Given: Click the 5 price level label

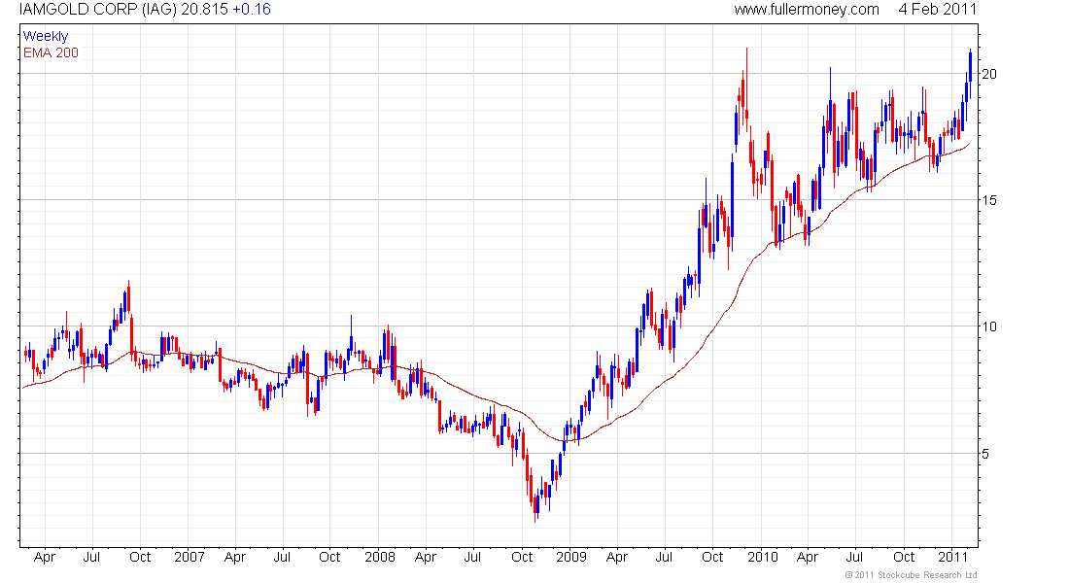Looking at the screenshot, I should (988, 453).
